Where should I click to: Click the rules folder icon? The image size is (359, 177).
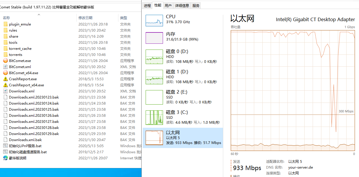pos(6,30)
